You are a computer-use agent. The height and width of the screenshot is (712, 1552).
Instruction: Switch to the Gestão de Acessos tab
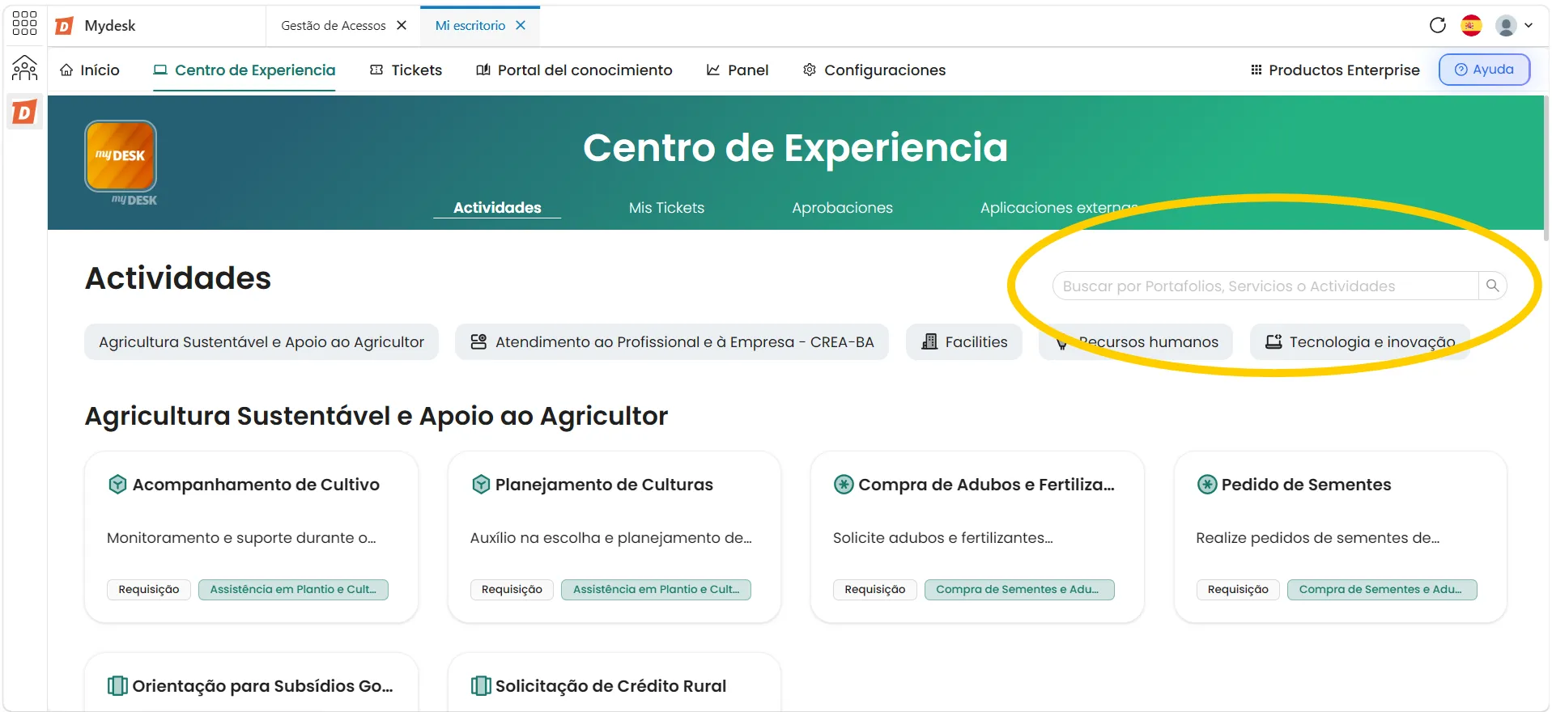[334, 25]
